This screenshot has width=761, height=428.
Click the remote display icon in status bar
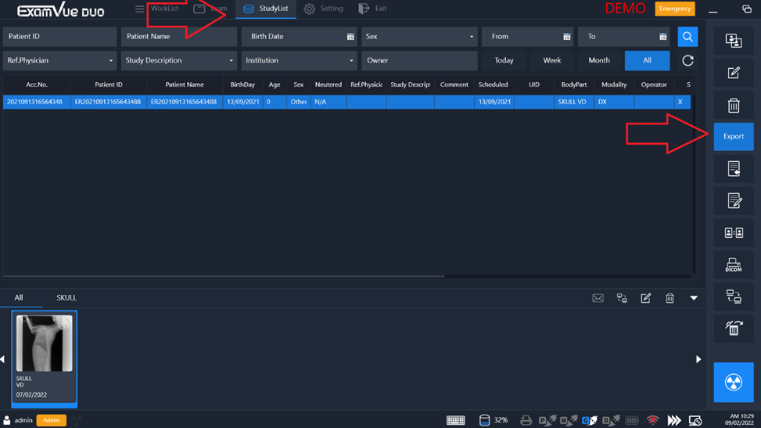[x=695, y=420]
